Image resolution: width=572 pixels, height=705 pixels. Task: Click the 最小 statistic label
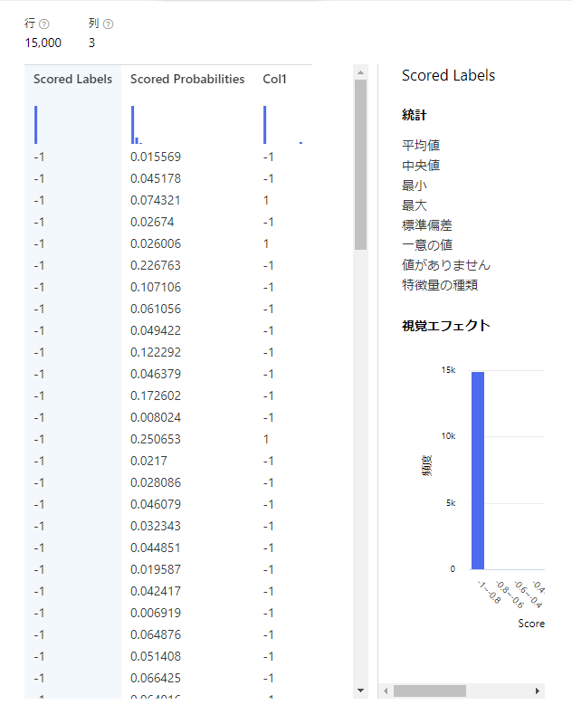[415, 186]
